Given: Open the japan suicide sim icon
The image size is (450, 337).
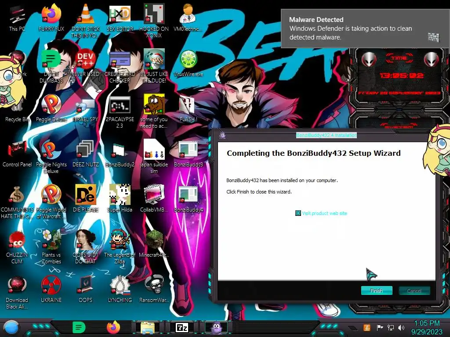Looking at the screenshot, I should click(154, 157).
